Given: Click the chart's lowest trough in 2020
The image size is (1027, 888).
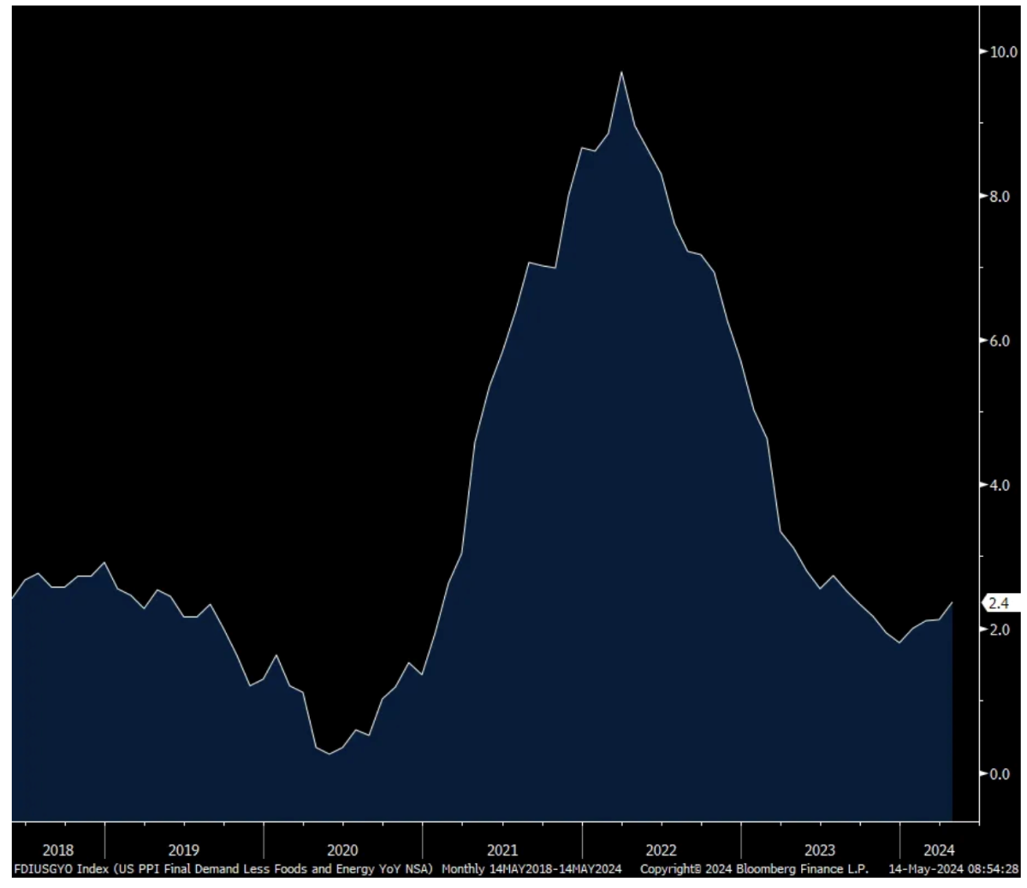Looking at the screenshot, I should 329,754.
